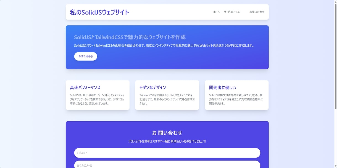Click the description text under モダンなデザイン

(167, 99)
